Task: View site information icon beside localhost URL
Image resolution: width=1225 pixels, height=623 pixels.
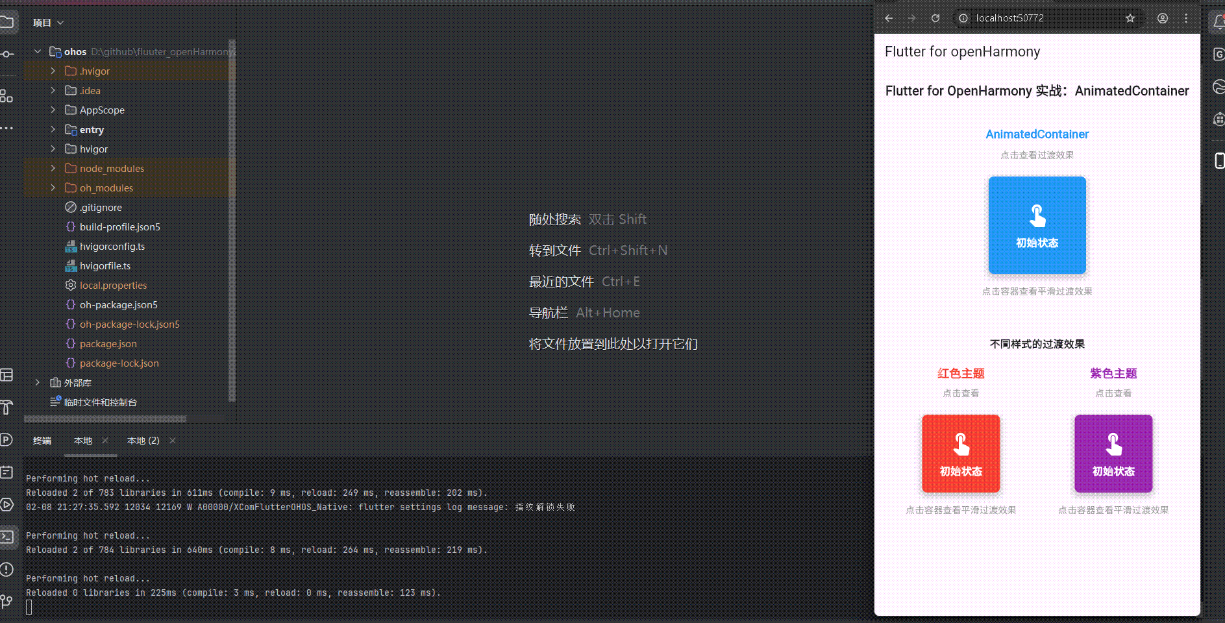Action: [x=964, y=18]
